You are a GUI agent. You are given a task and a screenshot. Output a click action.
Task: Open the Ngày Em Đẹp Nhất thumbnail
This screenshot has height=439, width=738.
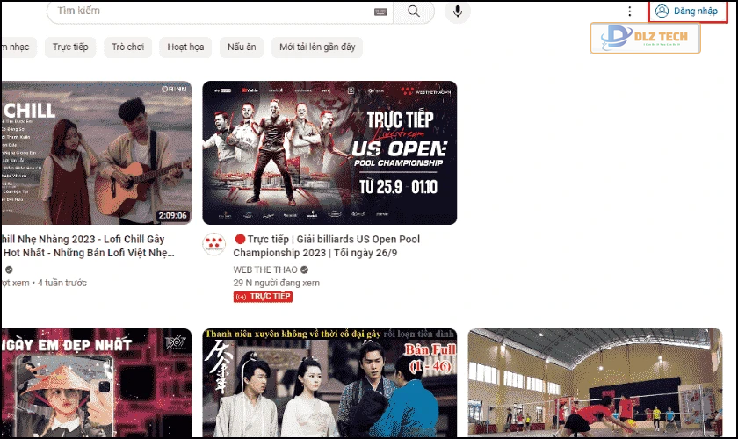point(96,383)
